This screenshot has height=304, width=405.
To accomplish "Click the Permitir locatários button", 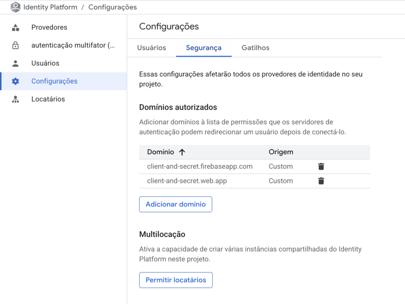I will (x=176, y=280).
